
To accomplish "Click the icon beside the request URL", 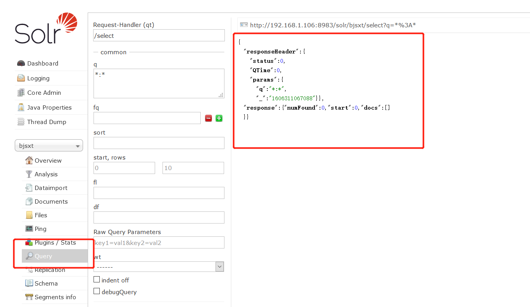I will pos(244,25).
